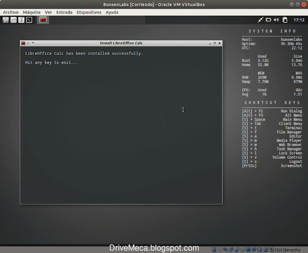Maximize the Install LibreOffice Calc window

click(x=215, y=43)
